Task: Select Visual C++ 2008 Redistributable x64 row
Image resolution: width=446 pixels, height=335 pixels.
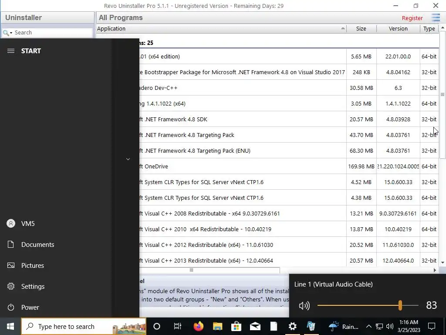Action: pyautogui.click(x=289, y=213)
